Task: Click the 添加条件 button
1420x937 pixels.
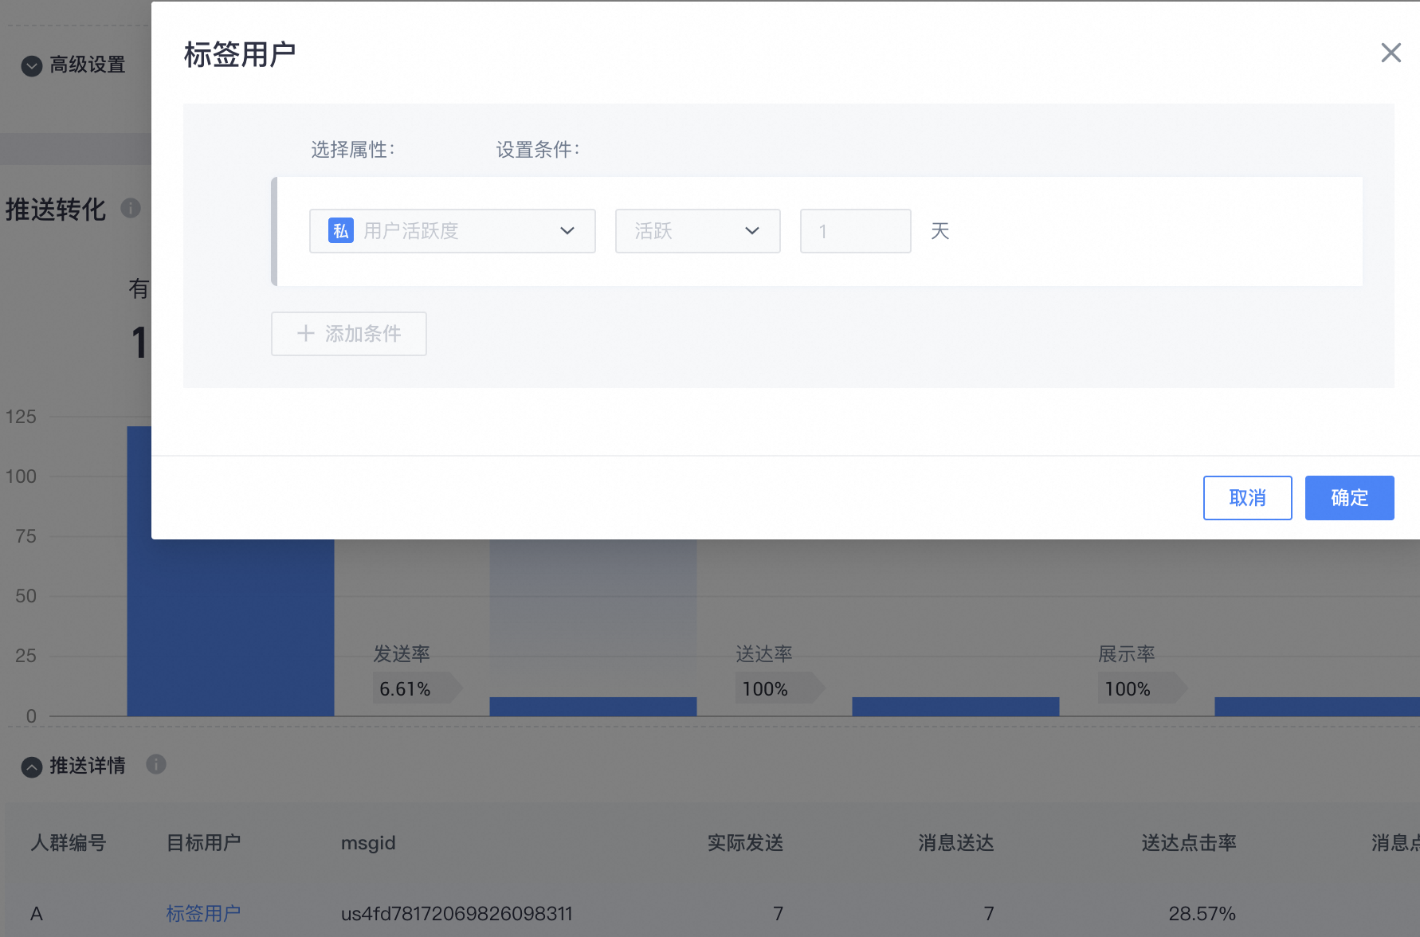Action: point(348,334)
